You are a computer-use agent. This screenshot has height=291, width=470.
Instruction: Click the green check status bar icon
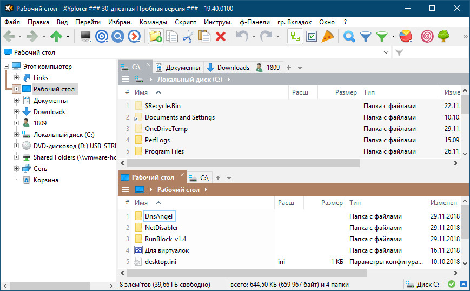point(452,284)
